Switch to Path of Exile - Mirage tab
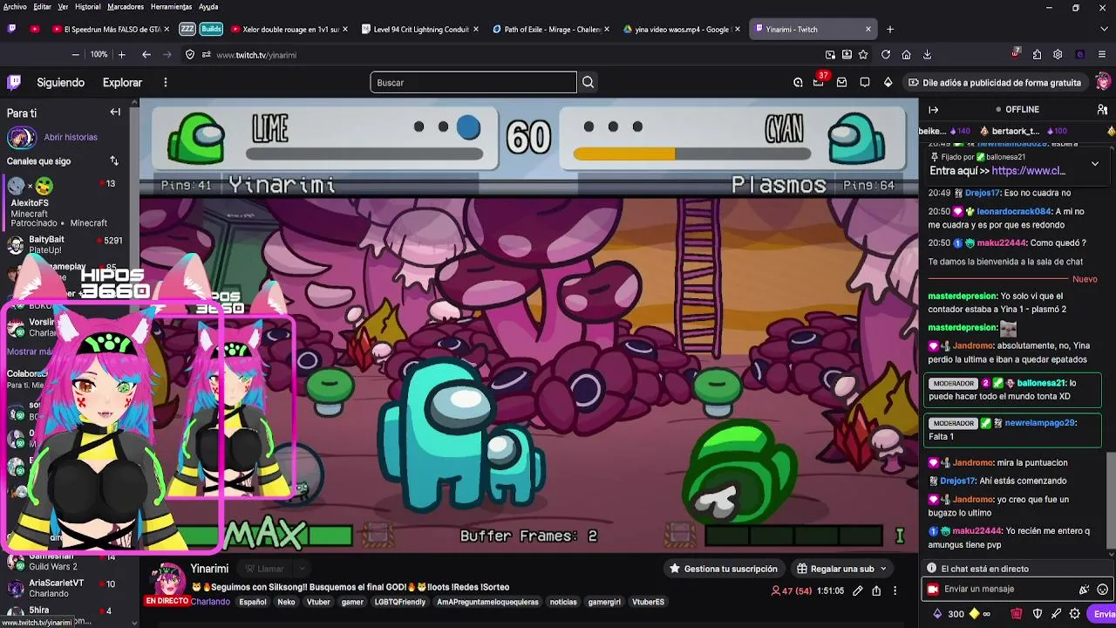This screenshot has width=1116, height=628. point(549,29)
